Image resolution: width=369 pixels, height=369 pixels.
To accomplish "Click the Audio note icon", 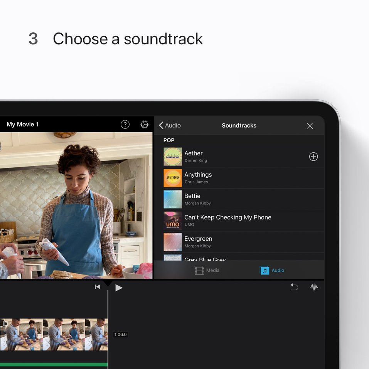I will click(x=264, y=270).
